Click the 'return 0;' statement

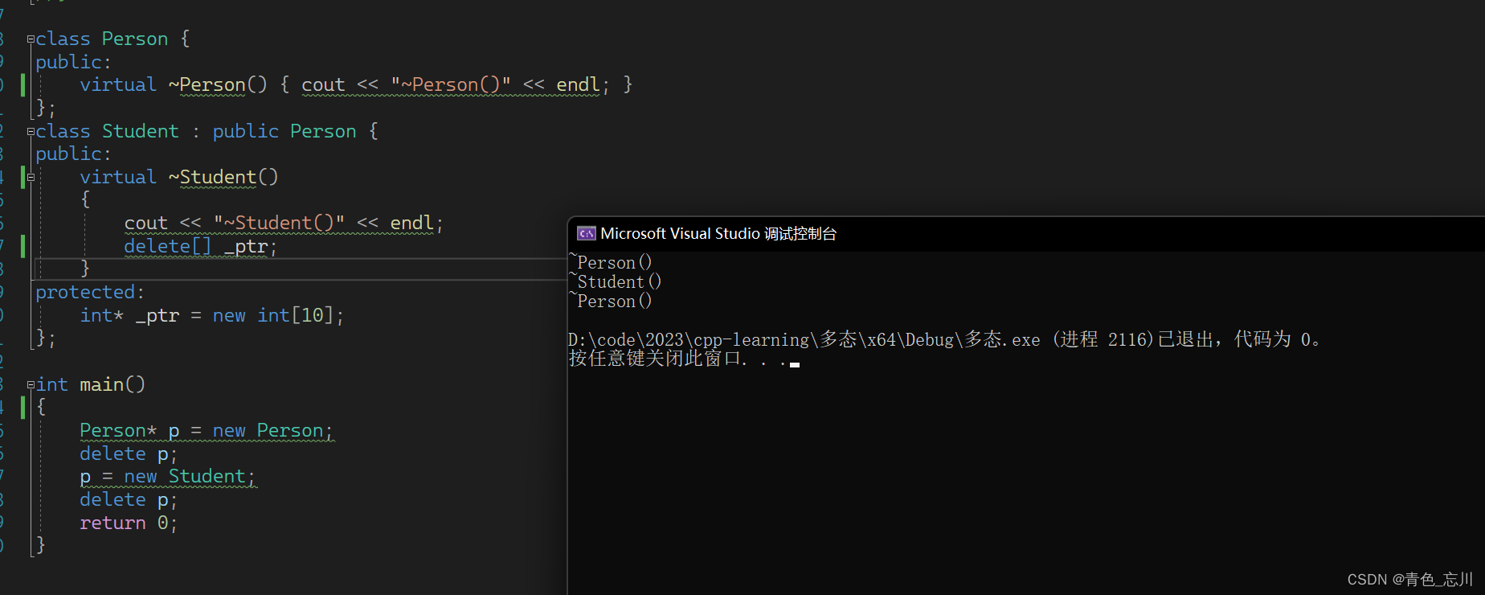tap(129, 523)
